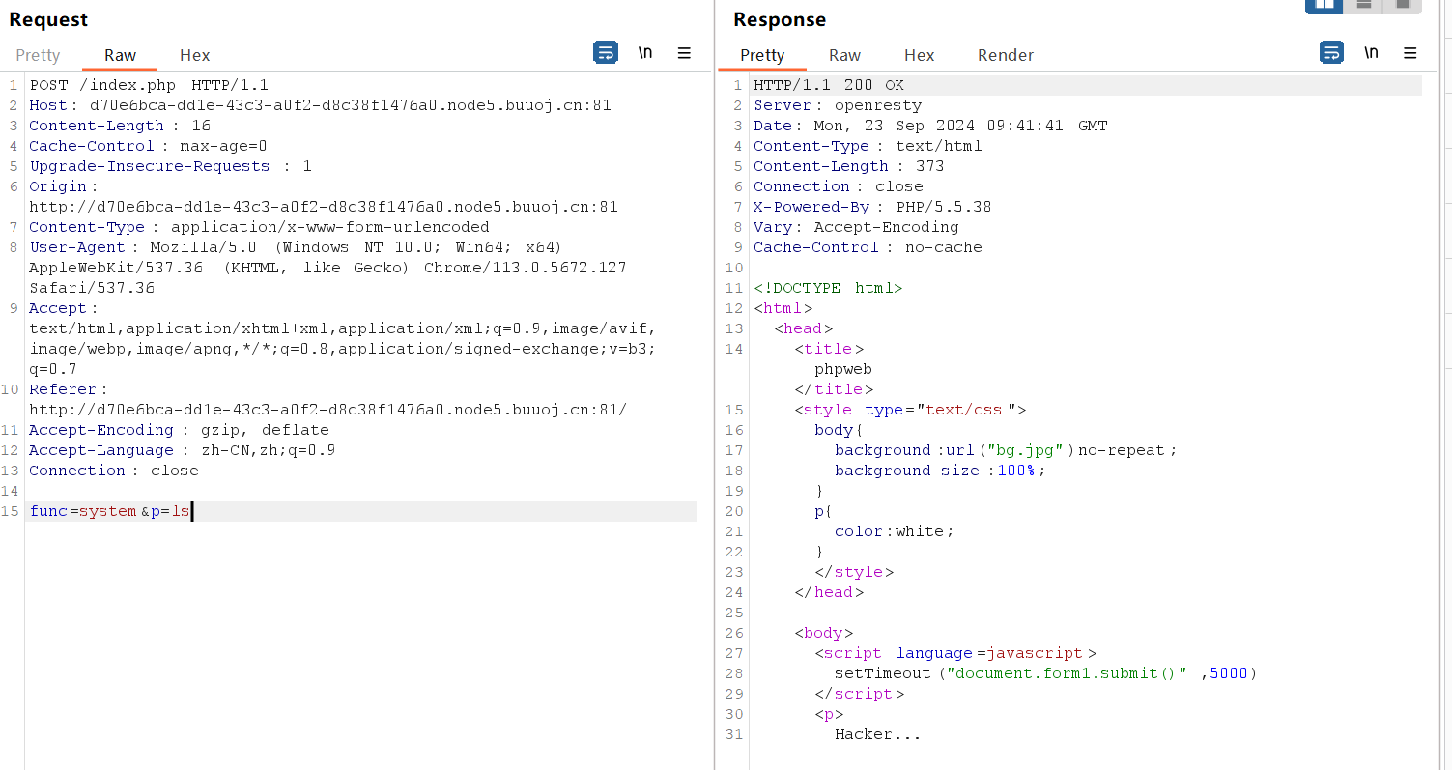This screenshot has height=770, width=1452.
Task: Open the Render tab in Response panel
Action: (x=1006, y=55)
